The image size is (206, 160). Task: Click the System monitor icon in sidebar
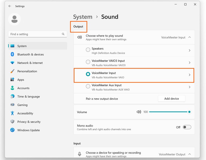click(x=12, y=46)
